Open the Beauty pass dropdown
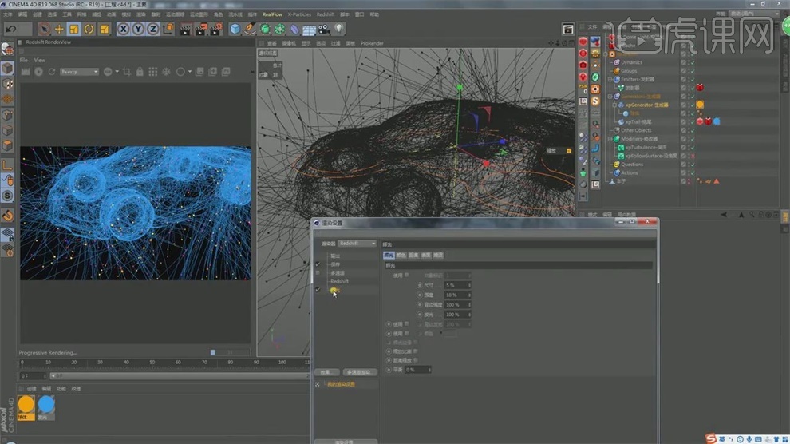This screenshot has height=444, width=790. coord(79,72)
